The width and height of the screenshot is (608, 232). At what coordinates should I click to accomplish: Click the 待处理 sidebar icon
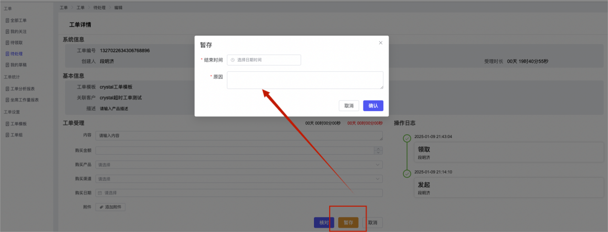tap(7, 54)
